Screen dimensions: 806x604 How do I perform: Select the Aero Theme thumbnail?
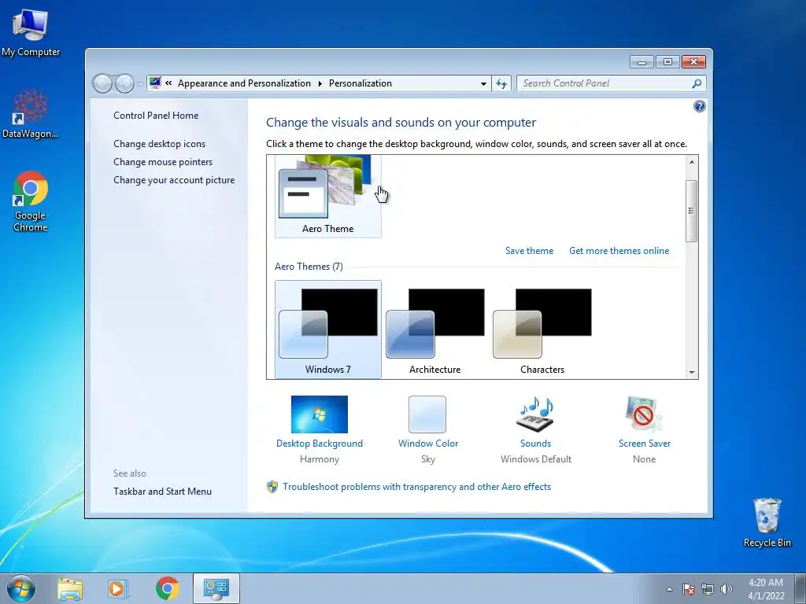coord(328,196)
